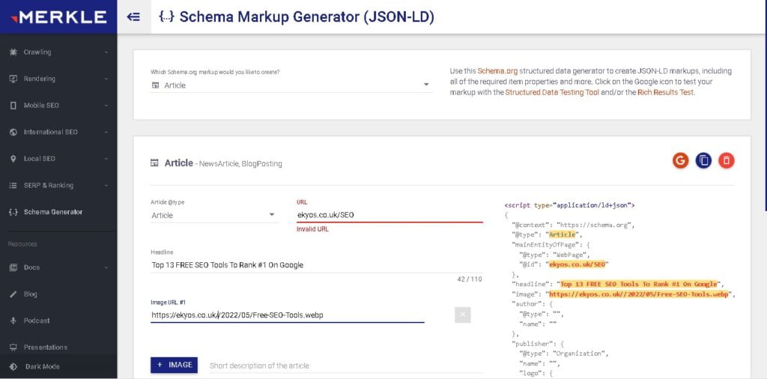Click the "NewsArticle, BlogPosting" subtitle text
The width and height of the screenshot is (767, 379).
(x=240, y=164)
